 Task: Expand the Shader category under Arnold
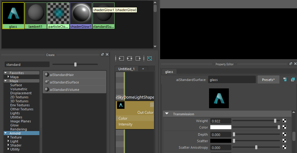point(8,145)
